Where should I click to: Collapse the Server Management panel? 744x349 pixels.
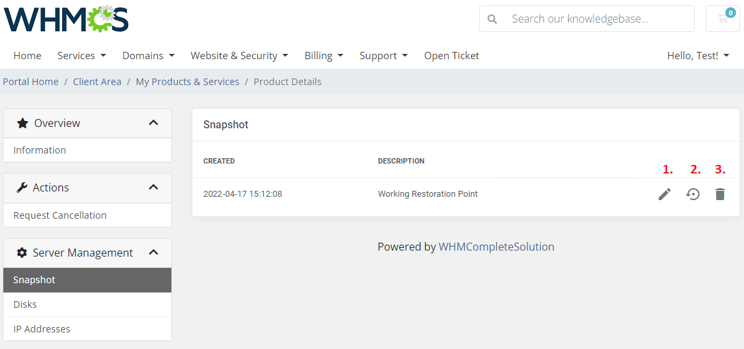point(153,252)
